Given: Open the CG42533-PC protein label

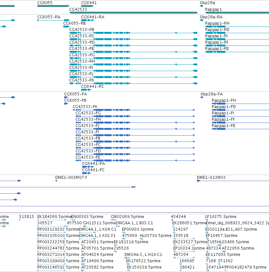Looking at the screenshot, I should pyautogui.click(x=88, y=144).
